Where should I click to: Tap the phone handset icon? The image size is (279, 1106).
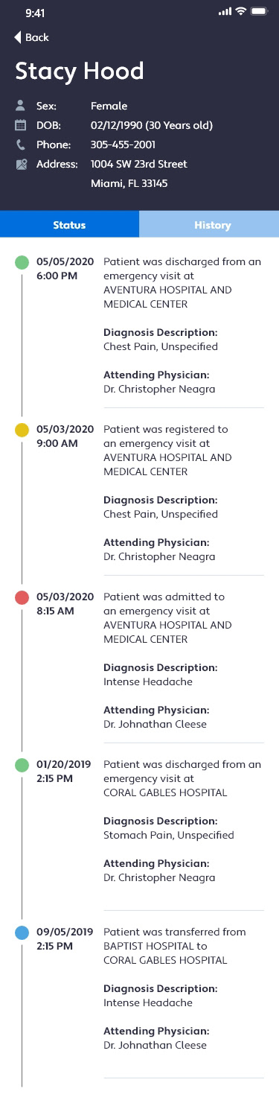21,144
